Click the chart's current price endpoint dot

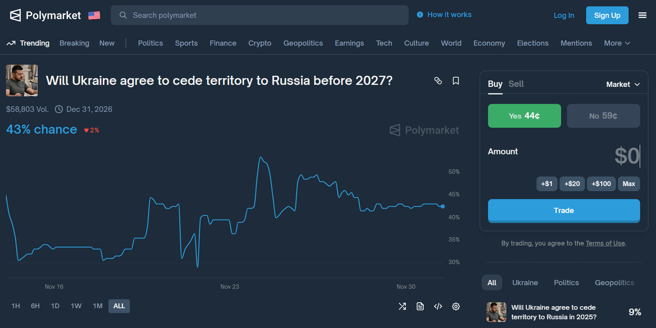click(x=443, y=206)
